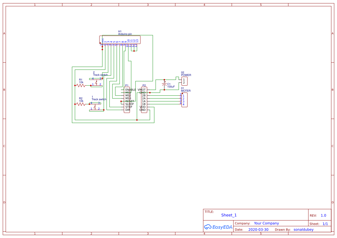Image resolution: width=337 pixels, height=238 pixels.
Task: Click the RESET pin on P1
Action: 130,101
